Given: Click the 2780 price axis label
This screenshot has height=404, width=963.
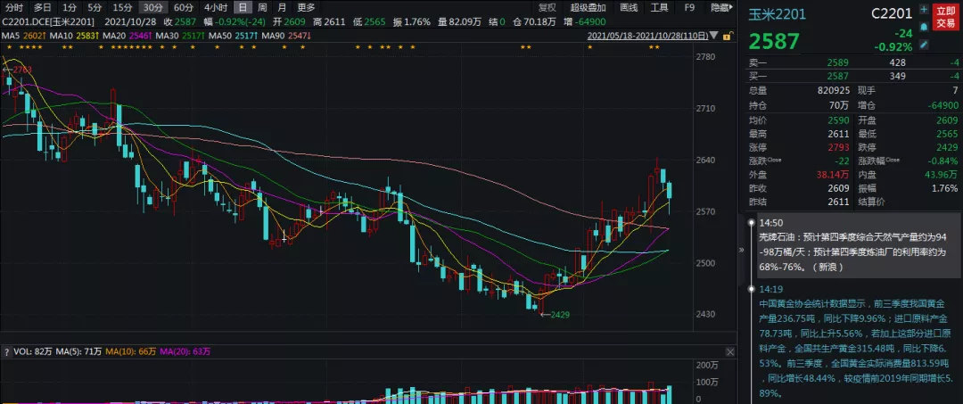Looking at the screenshot, I should click(706, 57).
